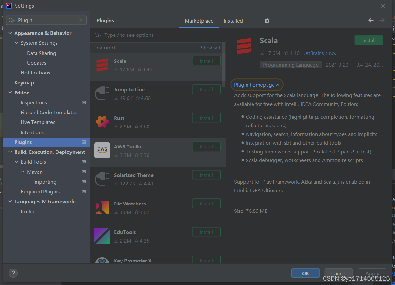Click the Jump to Line plug icon

pos(102,93)
